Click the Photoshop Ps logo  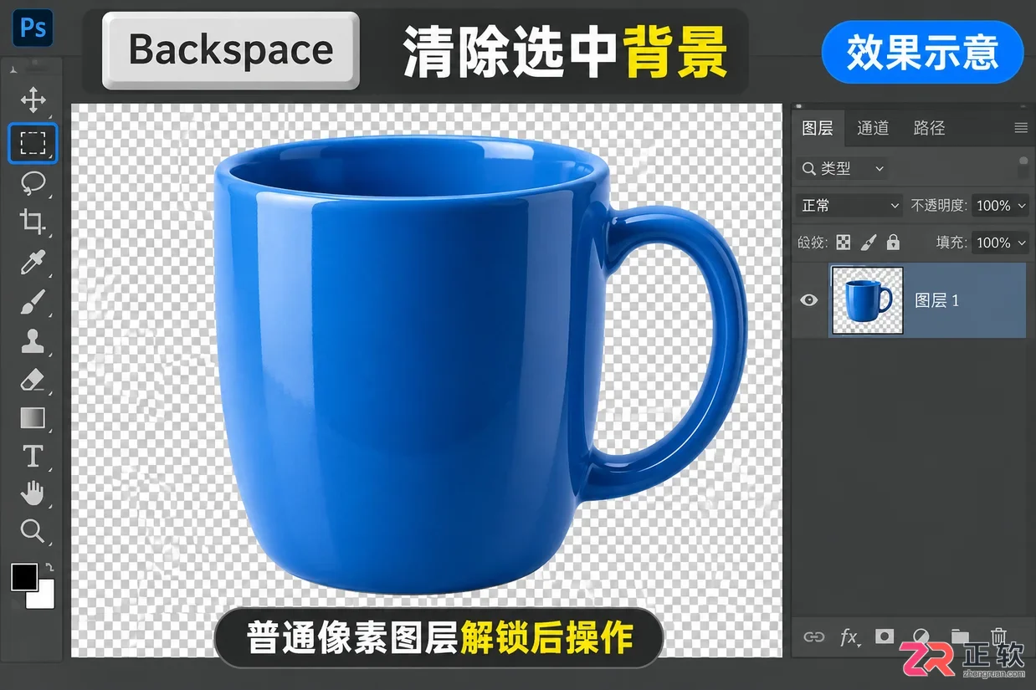[33, 28]
